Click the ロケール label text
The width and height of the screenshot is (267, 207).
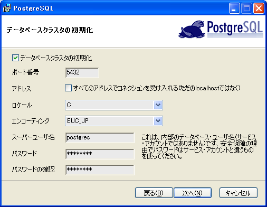pyautogui.click(x=22, y=105)
